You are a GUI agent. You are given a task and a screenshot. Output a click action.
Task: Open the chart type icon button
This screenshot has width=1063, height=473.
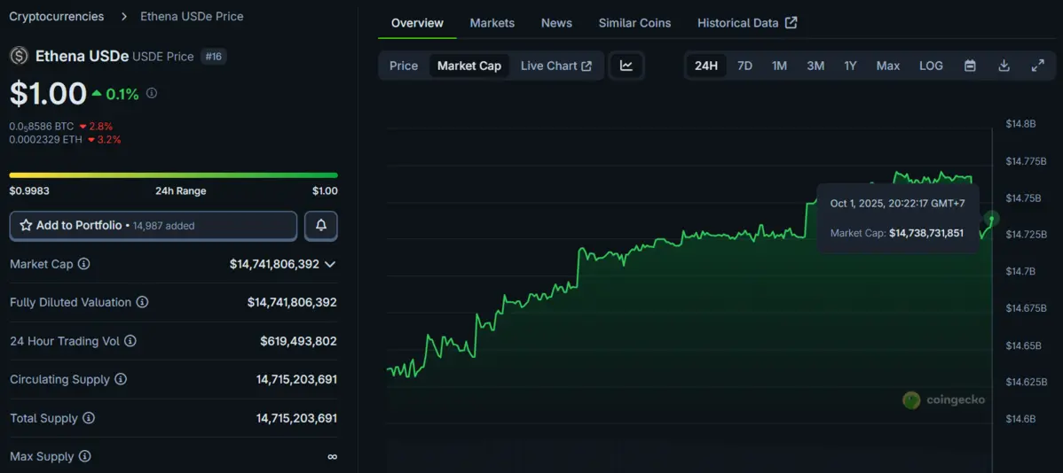(x=626, y=66)
